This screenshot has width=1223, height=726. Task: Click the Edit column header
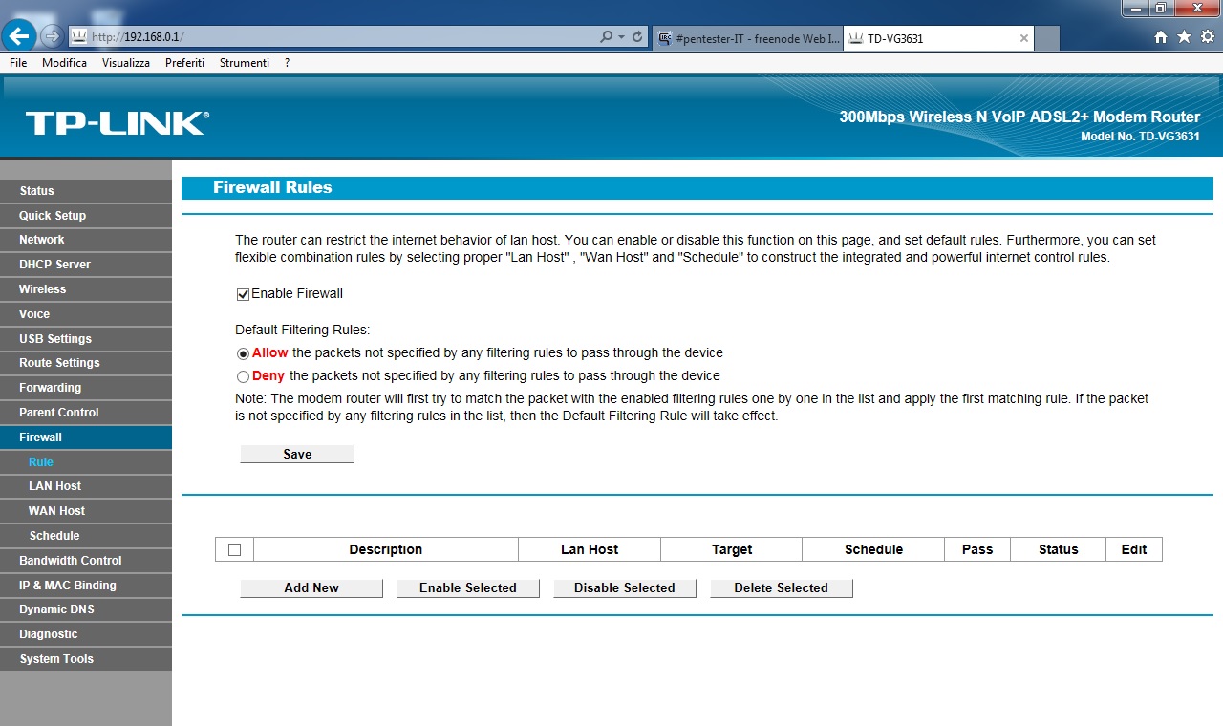coord(1134,549)
